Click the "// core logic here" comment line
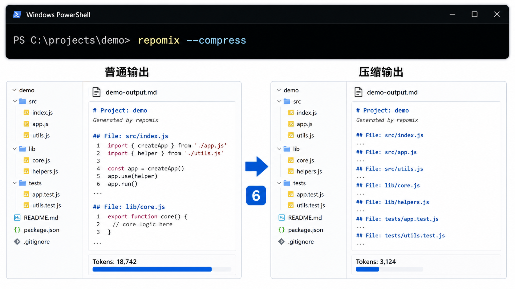The image size is (515, 289). coord(143,225)
